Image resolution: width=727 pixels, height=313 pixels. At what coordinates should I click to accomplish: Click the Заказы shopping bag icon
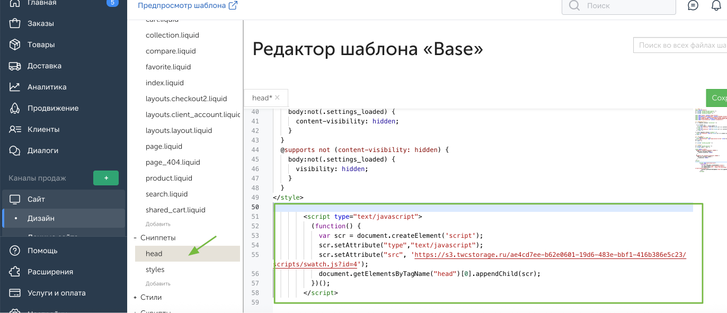point(15,23)
